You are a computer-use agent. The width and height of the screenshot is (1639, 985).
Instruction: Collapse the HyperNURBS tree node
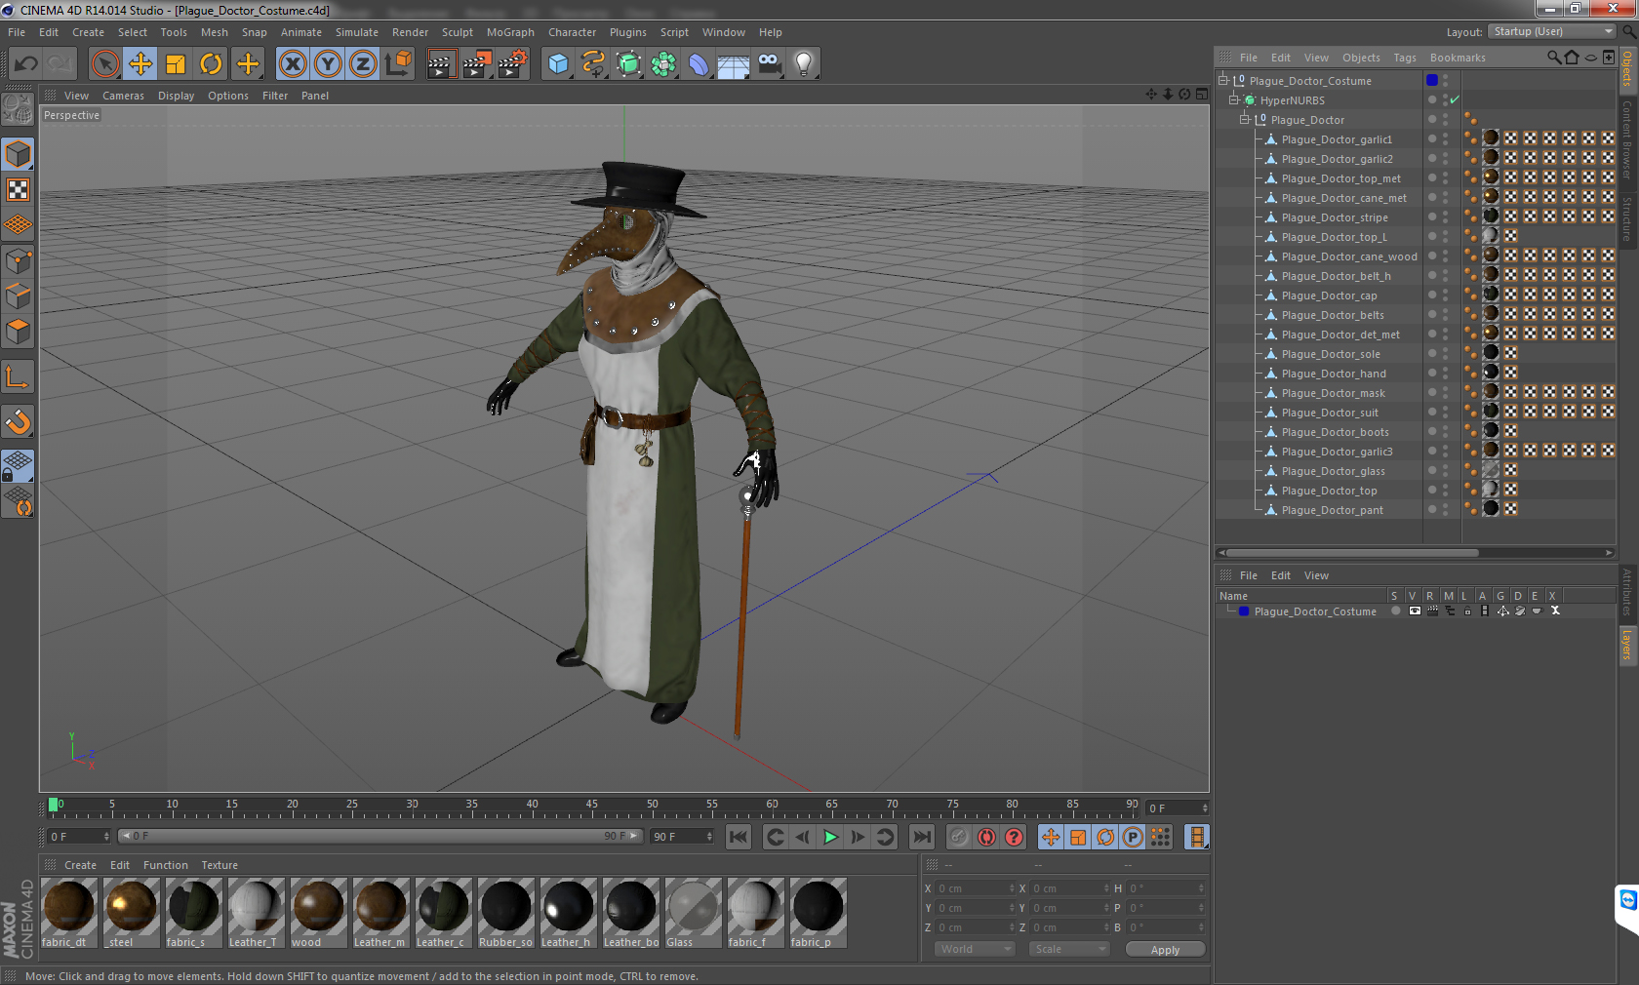click(1233, 99)
